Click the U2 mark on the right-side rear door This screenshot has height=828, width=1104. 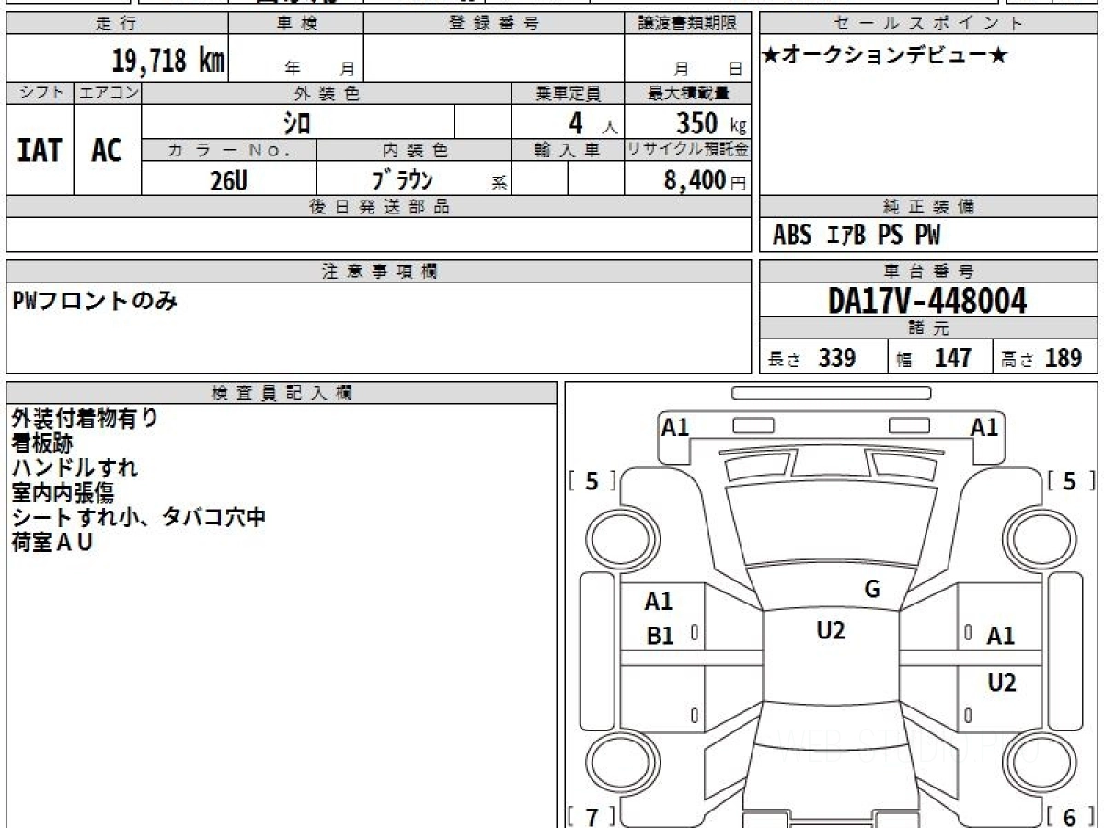[x=1002, y=683]
